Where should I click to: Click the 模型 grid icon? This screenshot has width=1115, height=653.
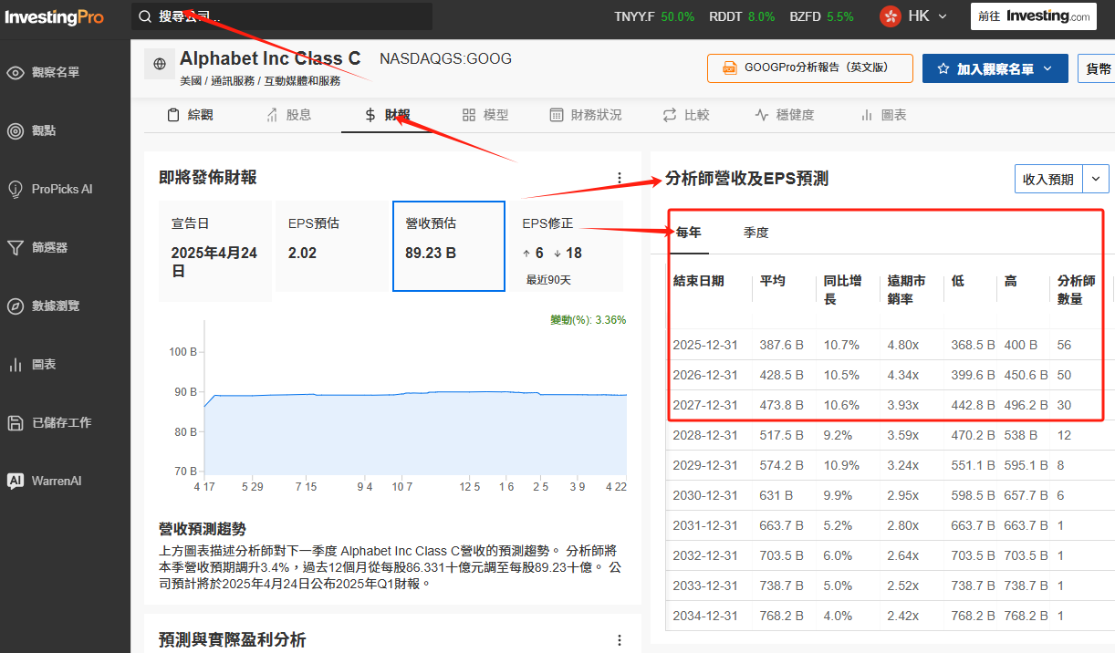(469, 115)
